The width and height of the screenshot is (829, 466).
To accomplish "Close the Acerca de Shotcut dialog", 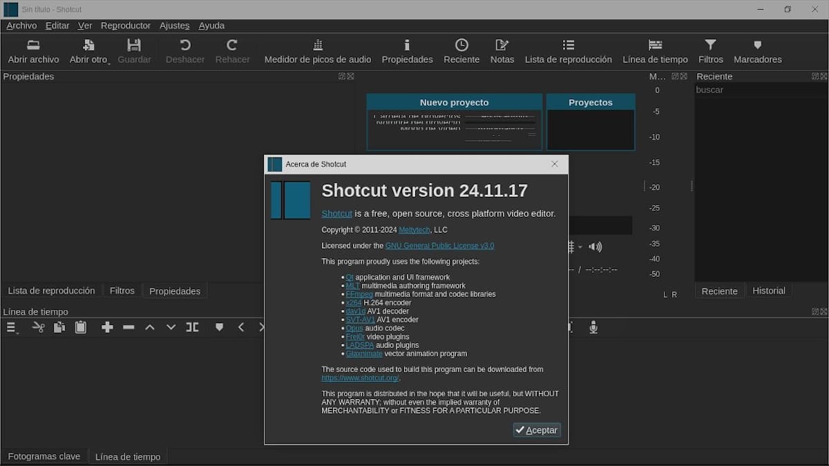I will (554, 164).
